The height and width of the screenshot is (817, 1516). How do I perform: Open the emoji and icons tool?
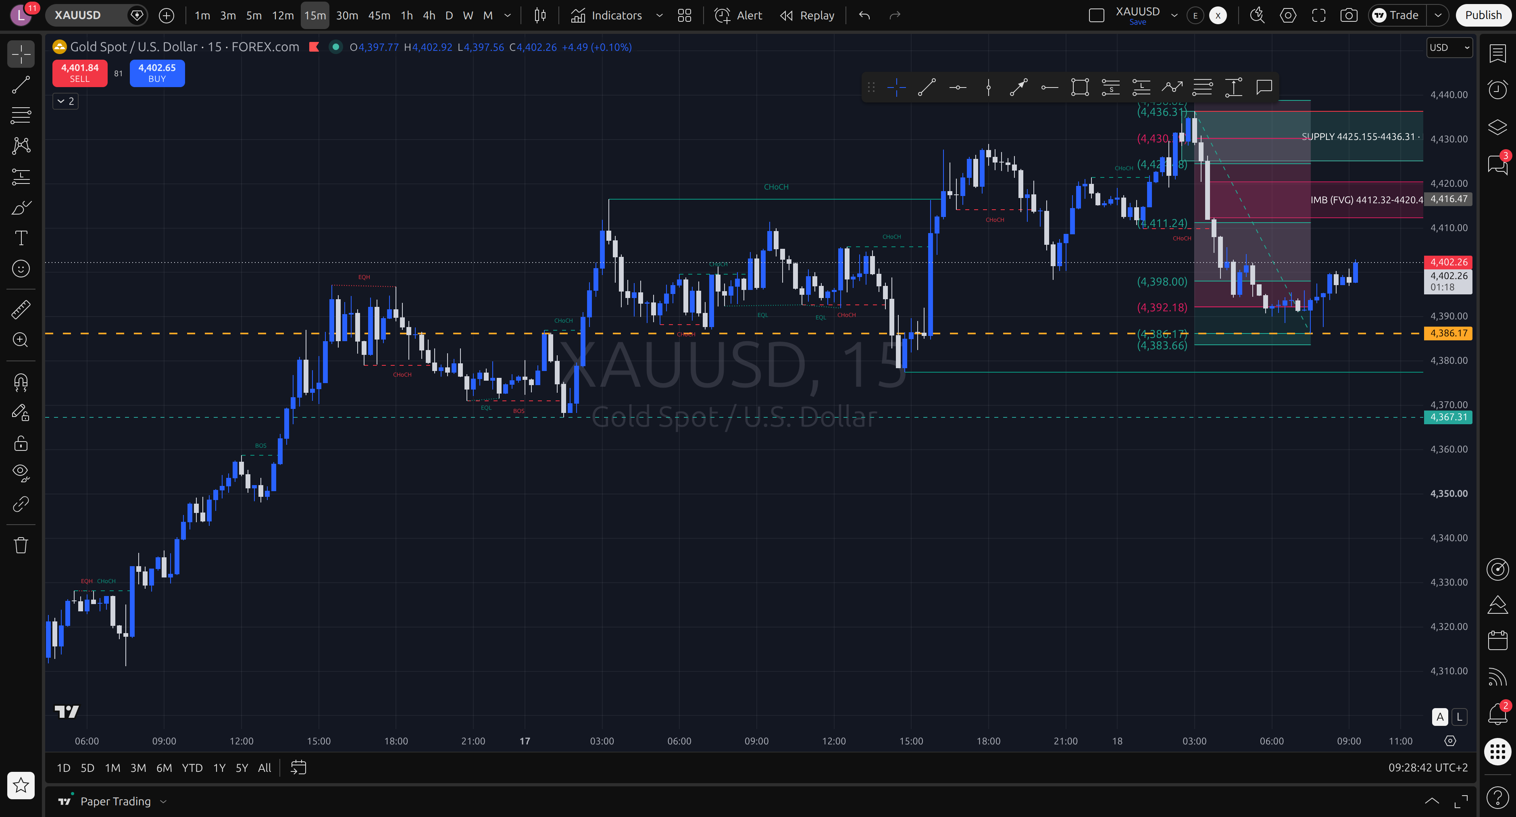click(21, 269)
